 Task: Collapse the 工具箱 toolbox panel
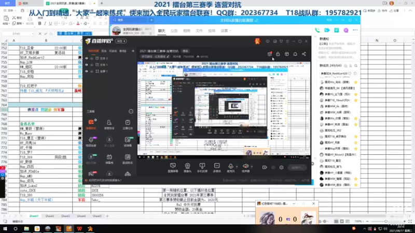(131, 111)
